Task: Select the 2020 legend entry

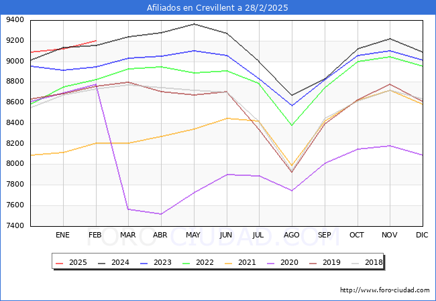Action: (283, 262)
